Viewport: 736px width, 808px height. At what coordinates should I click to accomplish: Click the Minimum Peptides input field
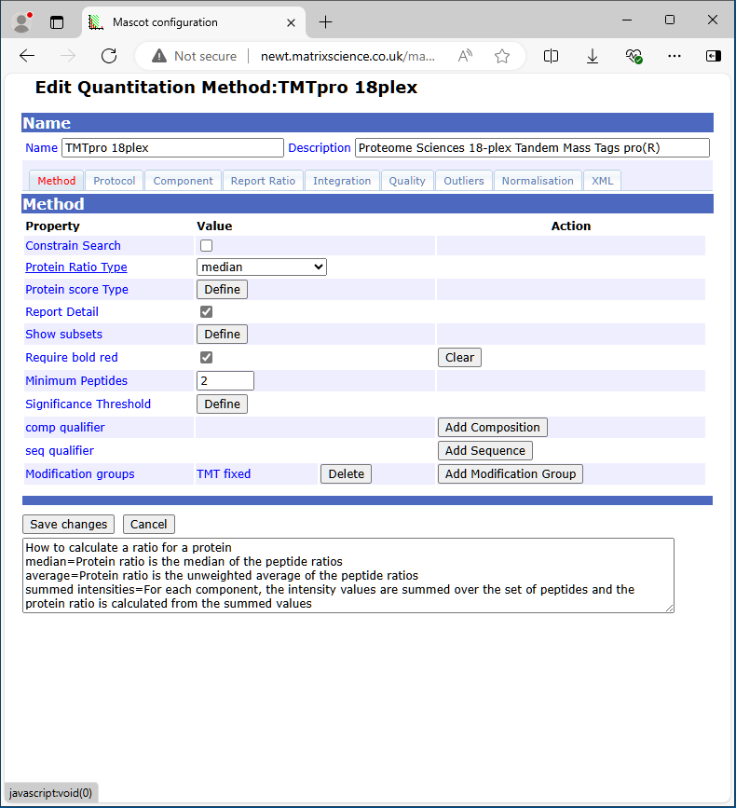click(225, 381)
